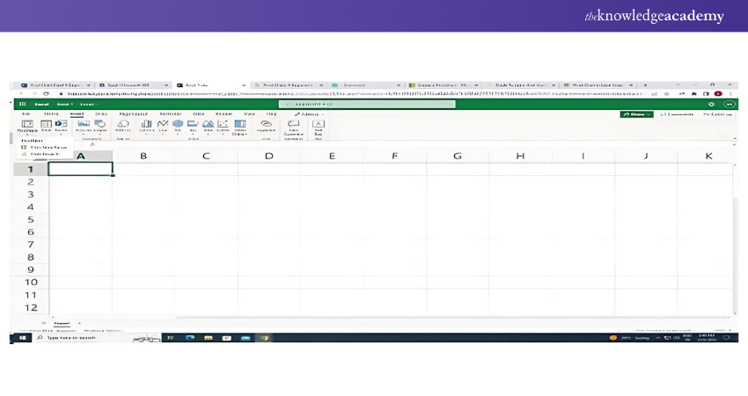Switch to the Home ribbon tab
Screen dimensions: 748x396
coord(52,114)
